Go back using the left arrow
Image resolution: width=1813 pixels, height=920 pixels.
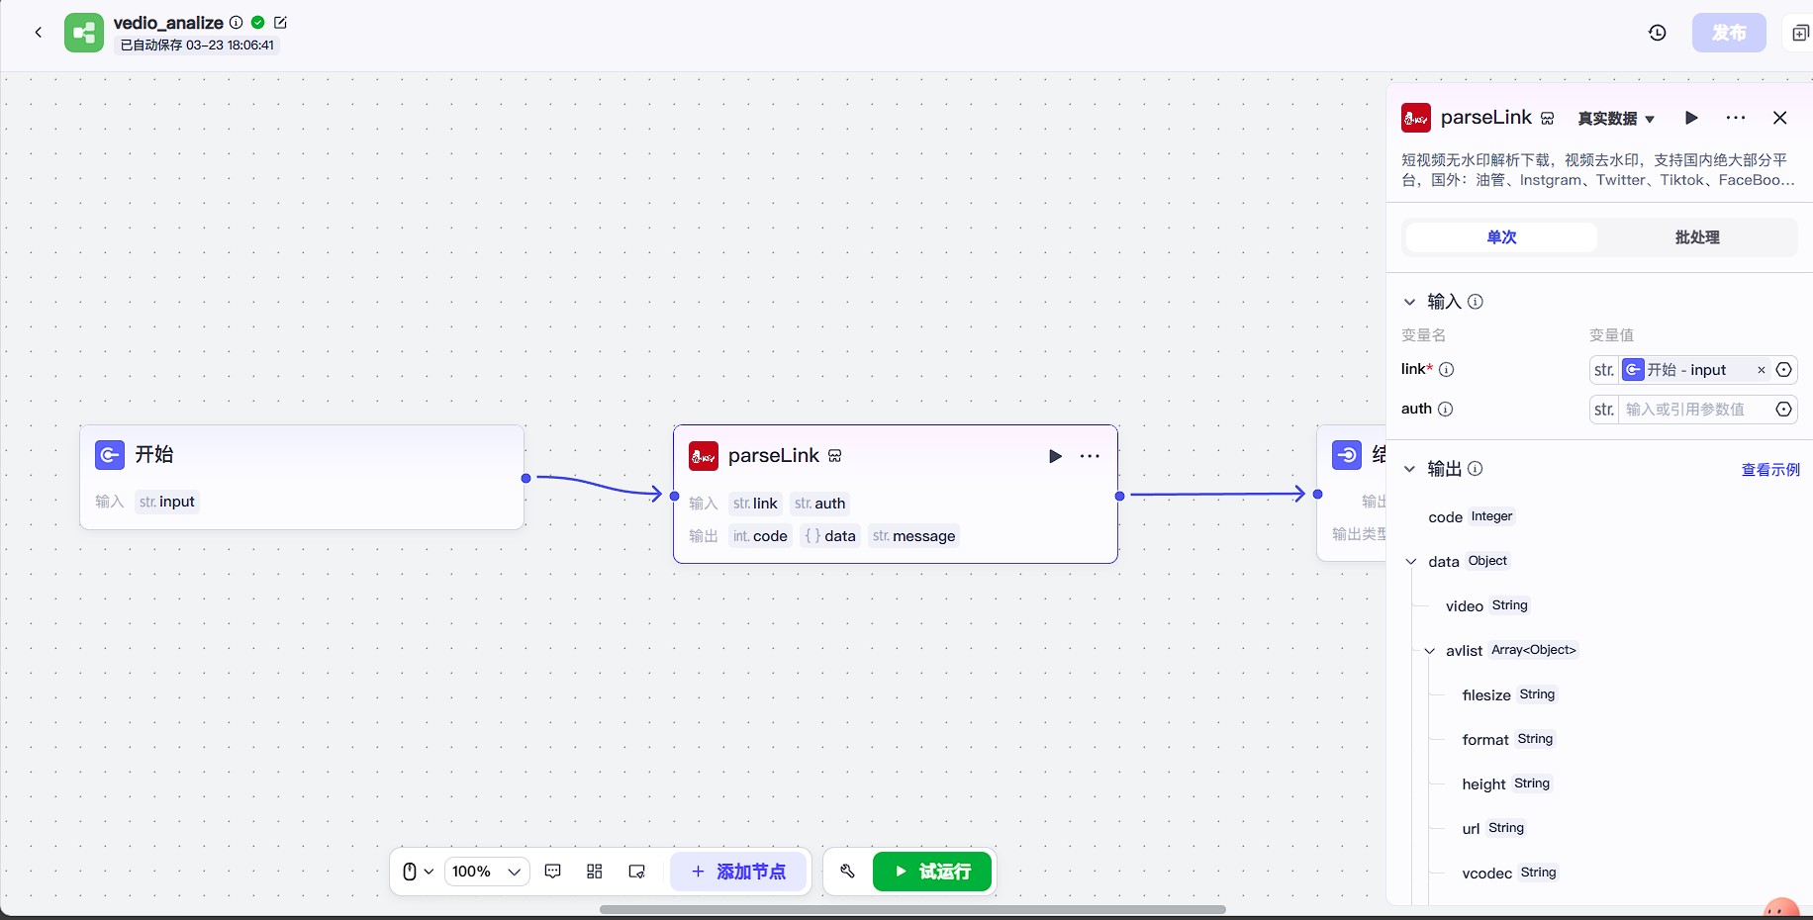(39, 33)
